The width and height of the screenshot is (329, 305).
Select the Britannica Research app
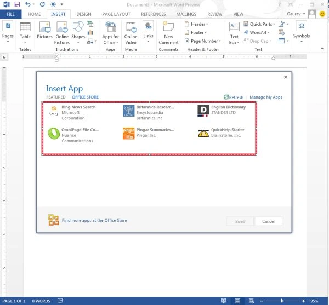pos(149,112)
